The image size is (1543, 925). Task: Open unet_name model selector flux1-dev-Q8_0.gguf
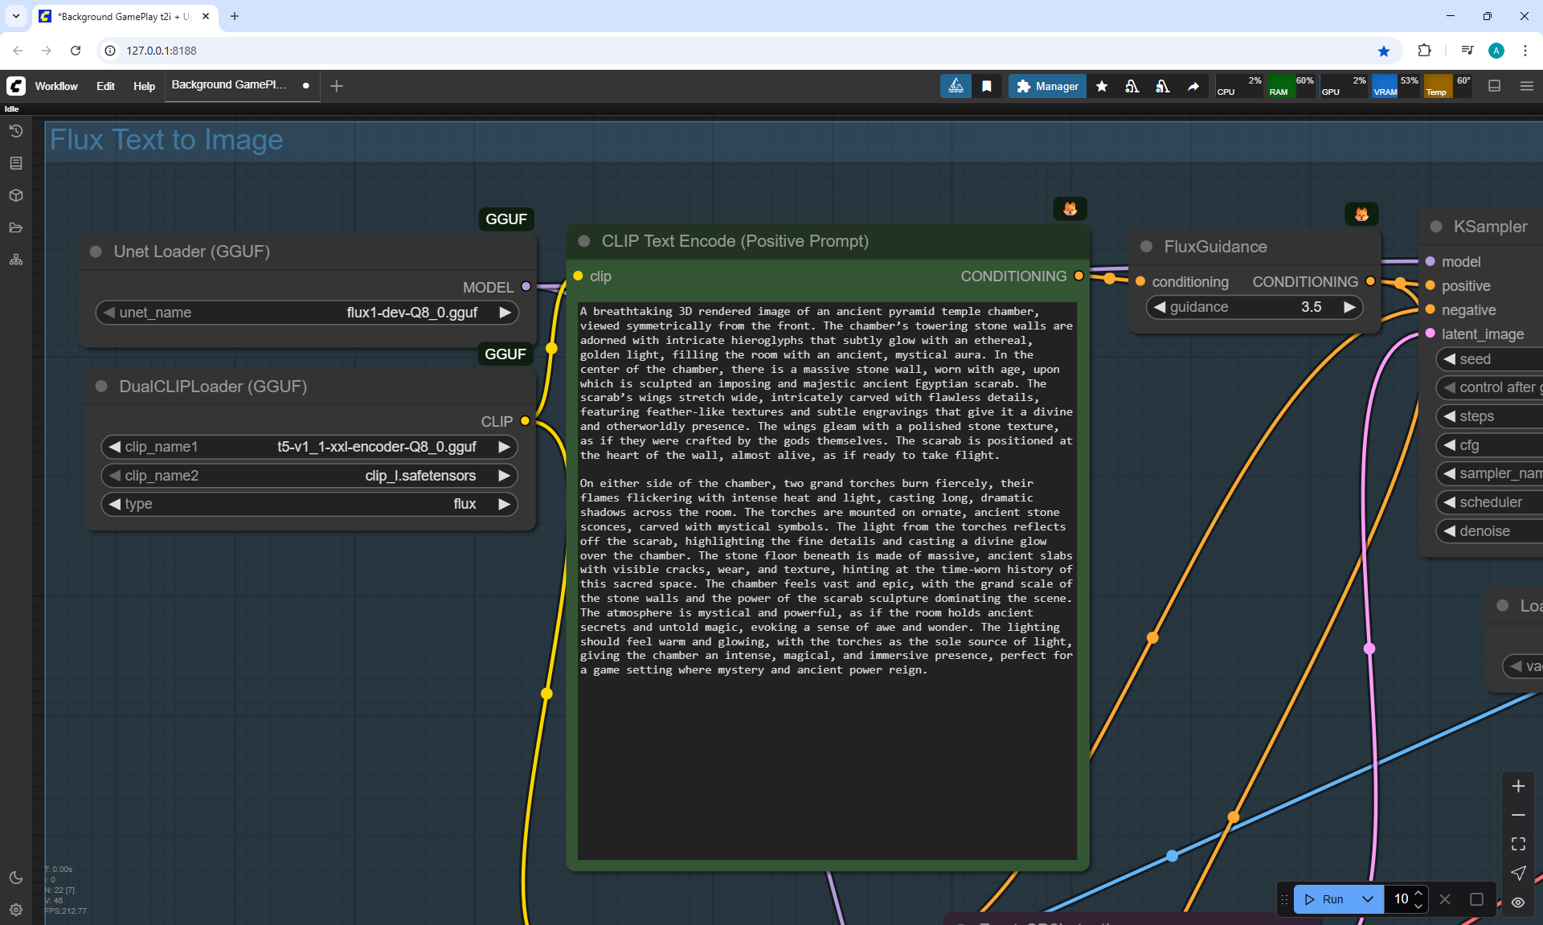(x=411, y=313)
